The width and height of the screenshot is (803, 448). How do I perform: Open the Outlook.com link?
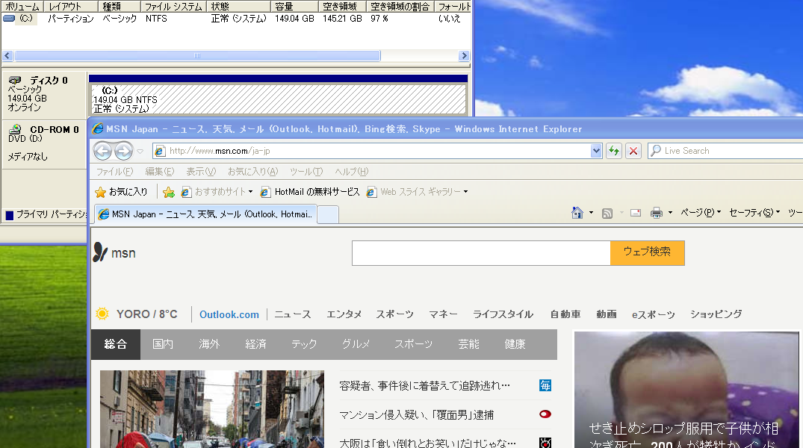point(229,314)
